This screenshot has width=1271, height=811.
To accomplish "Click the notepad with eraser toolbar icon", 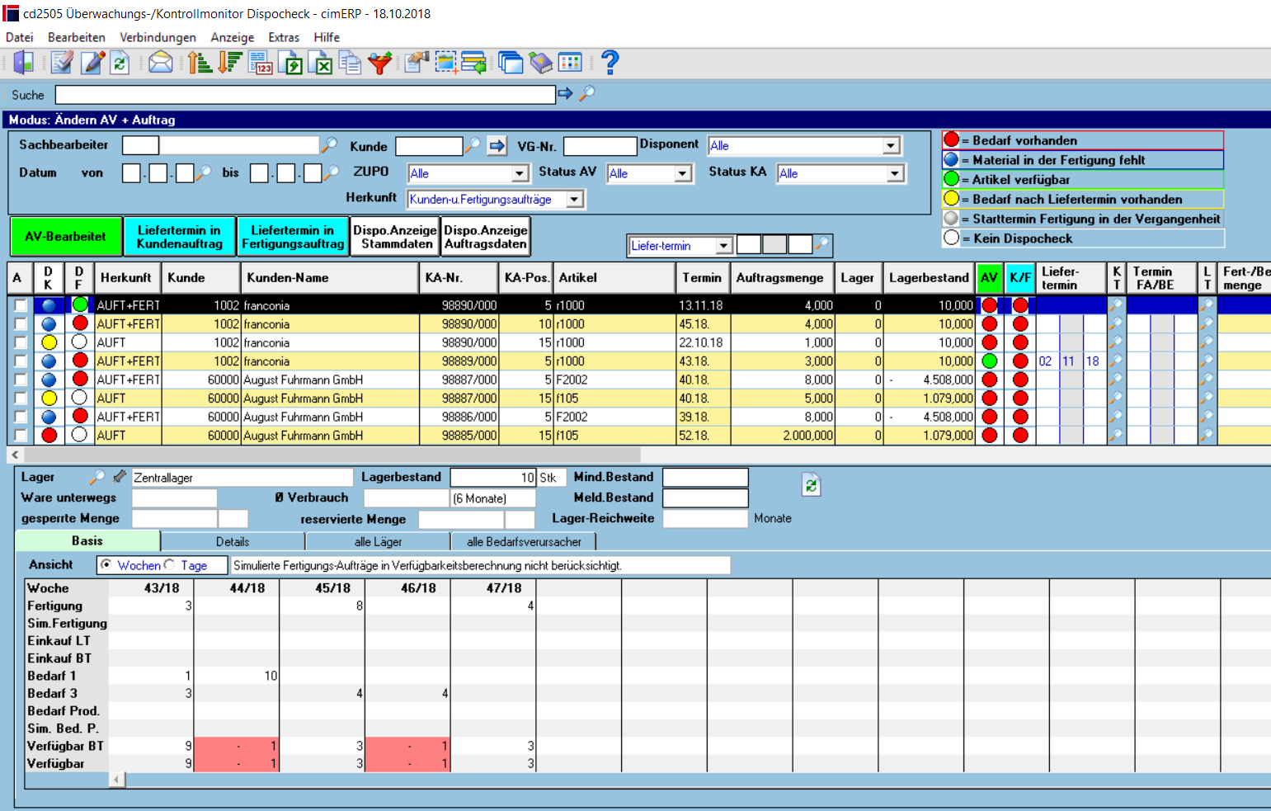I will 62,63.
